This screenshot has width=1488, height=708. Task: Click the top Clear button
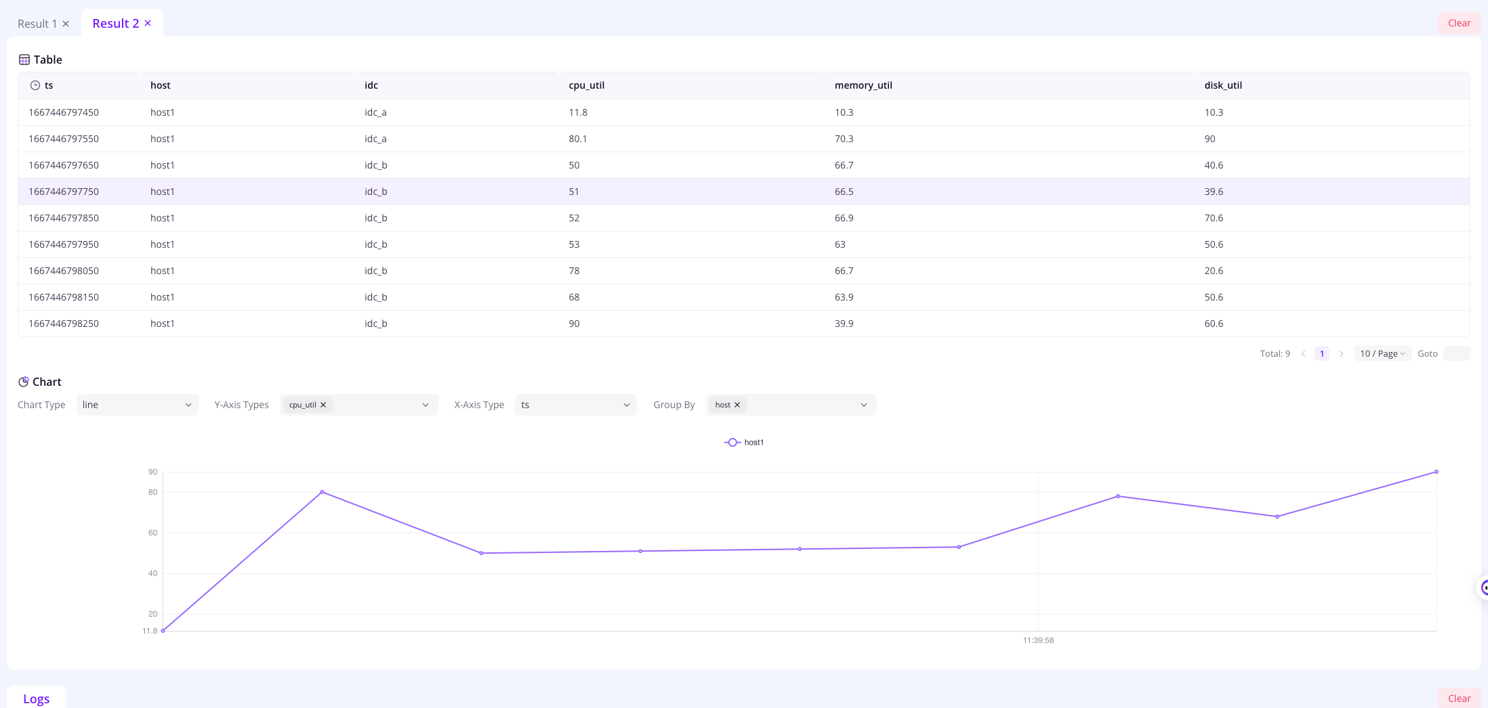click(x=1459, y=23)
